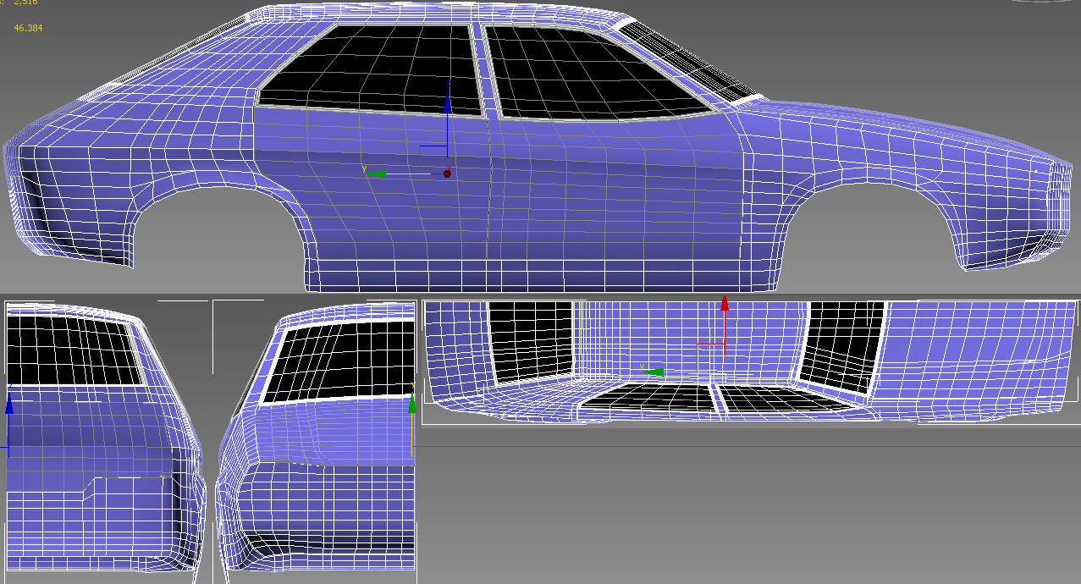The width and height of the screenshot is (1081, 584).
Task: Select the front door window in the side view
Action: (x=601, y=73)
